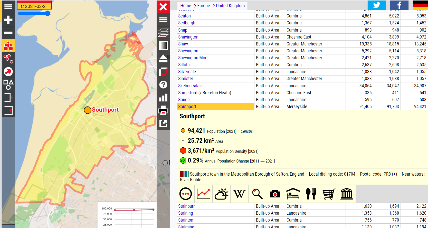This screenshot has width=428, height=228.
Task: Click the Home breadcrumb link
Action: 186,6
